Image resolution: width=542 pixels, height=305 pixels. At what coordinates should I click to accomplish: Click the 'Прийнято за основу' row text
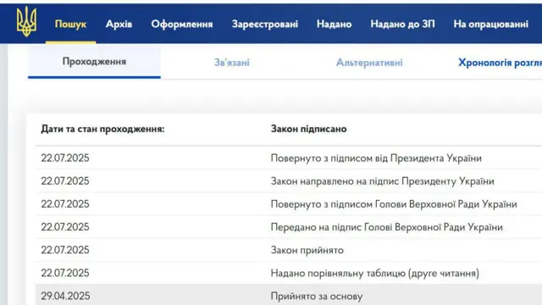(x=317, y=297)
